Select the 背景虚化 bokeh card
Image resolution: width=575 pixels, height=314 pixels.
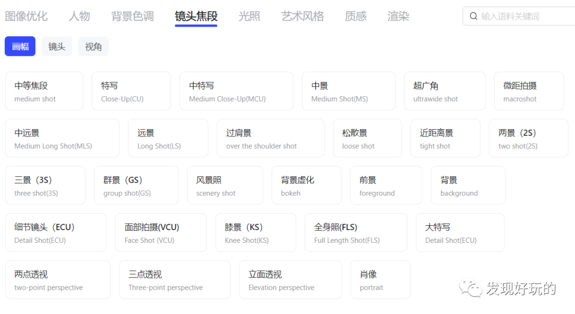click(306, 185)
